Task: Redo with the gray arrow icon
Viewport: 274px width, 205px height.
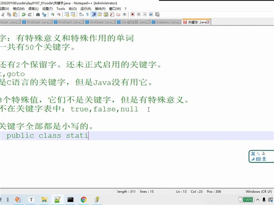Action: (x=30, y=15)
